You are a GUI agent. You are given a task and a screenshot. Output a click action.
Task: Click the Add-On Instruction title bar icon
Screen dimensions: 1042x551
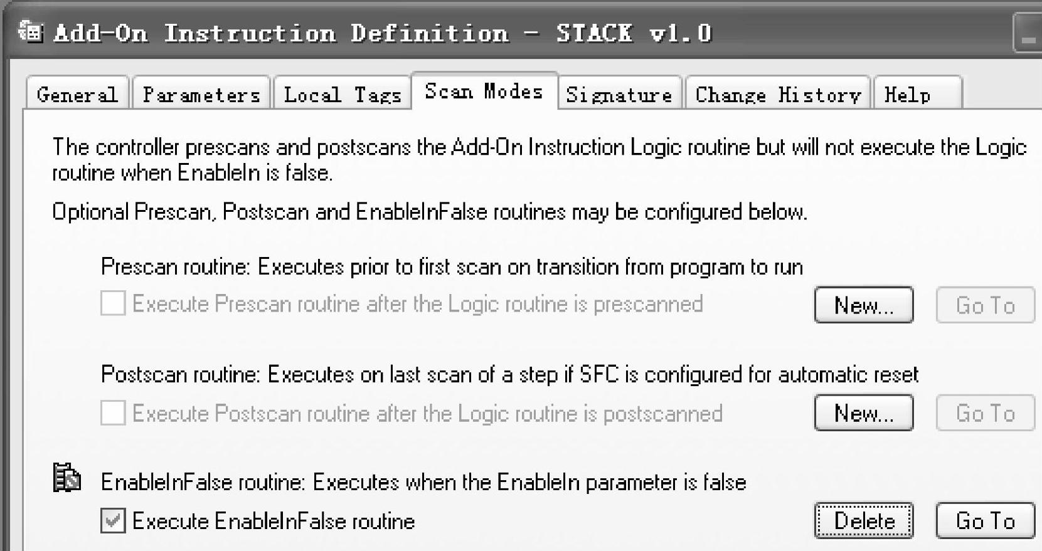[30, 31]
